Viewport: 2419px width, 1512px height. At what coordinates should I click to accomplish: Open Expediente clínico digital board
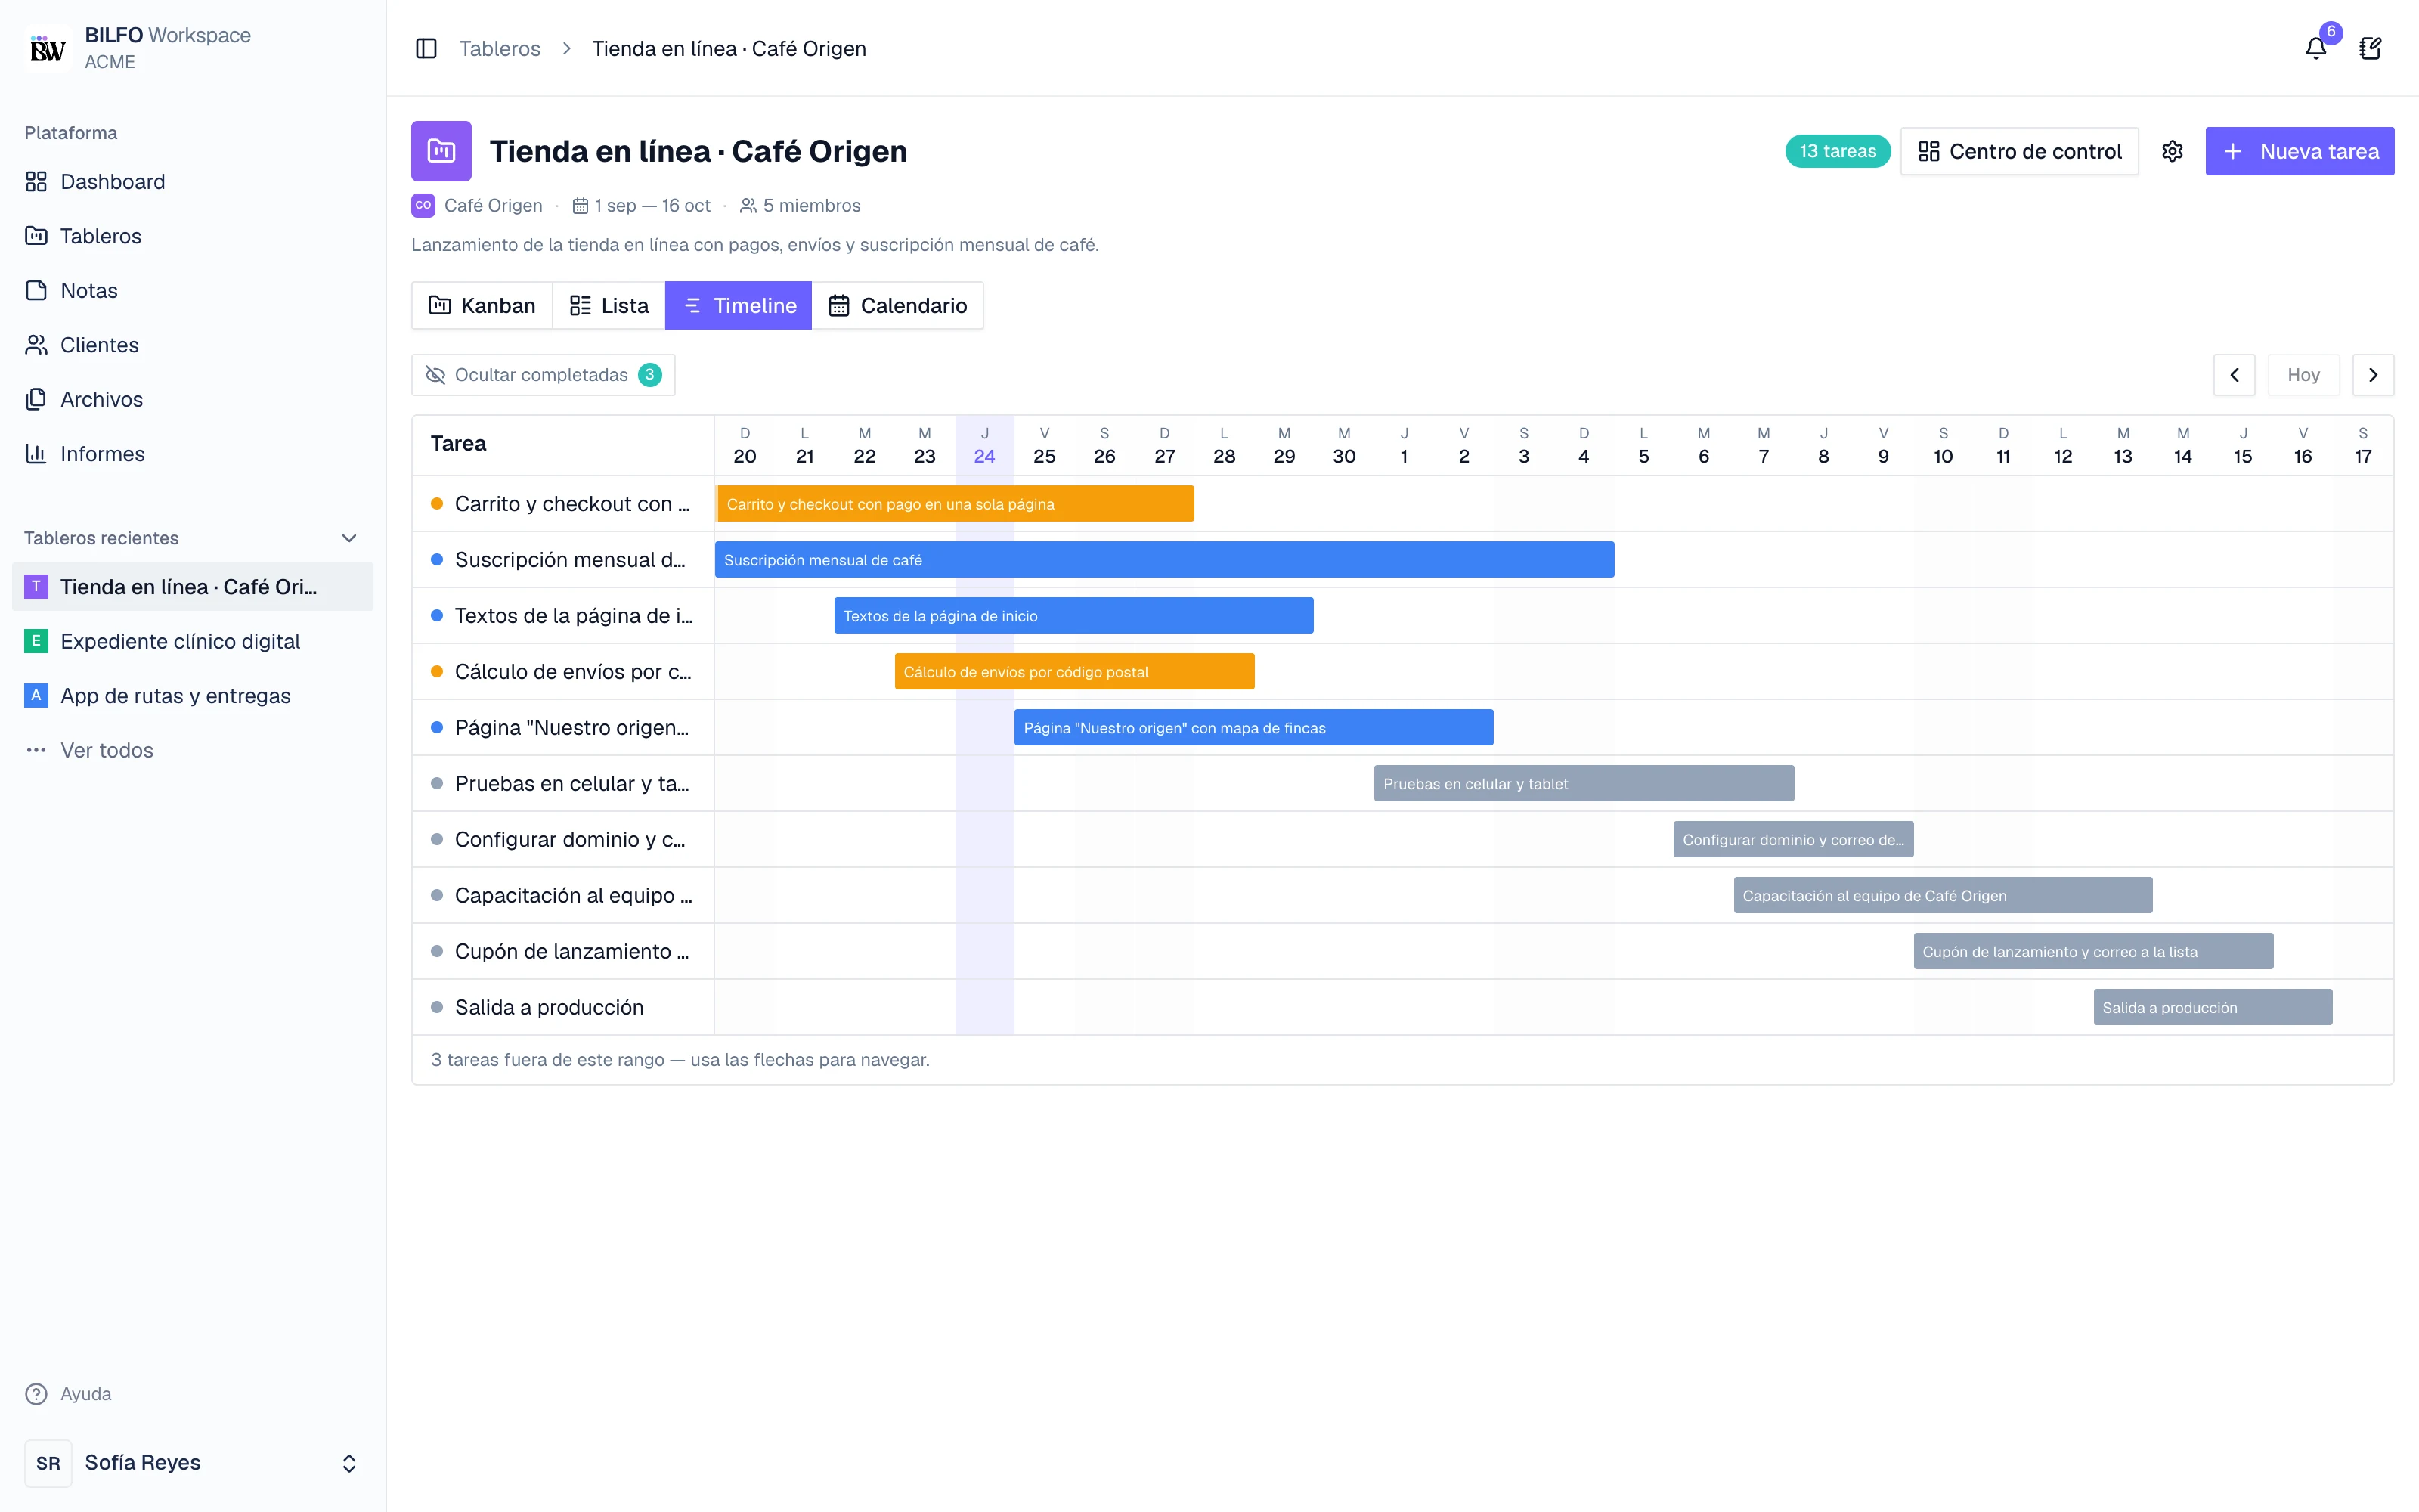pos(192,641)
